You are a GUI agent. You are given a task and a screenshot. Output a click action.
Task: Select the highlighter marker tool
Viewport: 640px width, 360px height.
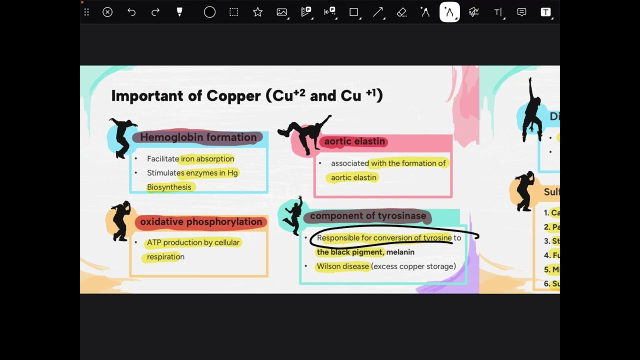[179, 12]
